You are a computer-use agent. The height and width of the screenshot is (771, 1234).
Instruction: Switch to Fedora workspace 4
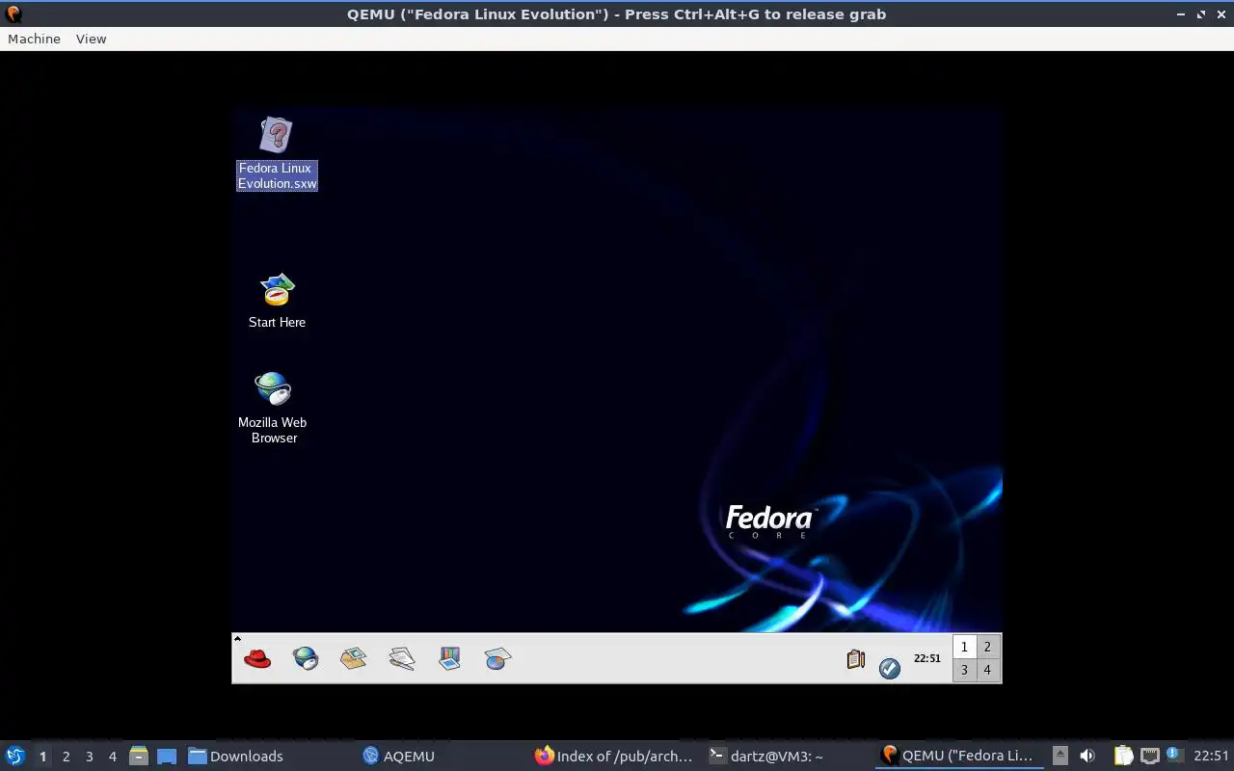(x=987, y=670)
